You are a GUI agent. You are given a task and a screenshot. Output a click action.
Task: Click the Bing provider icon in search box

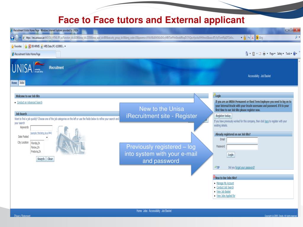point(257,38)
